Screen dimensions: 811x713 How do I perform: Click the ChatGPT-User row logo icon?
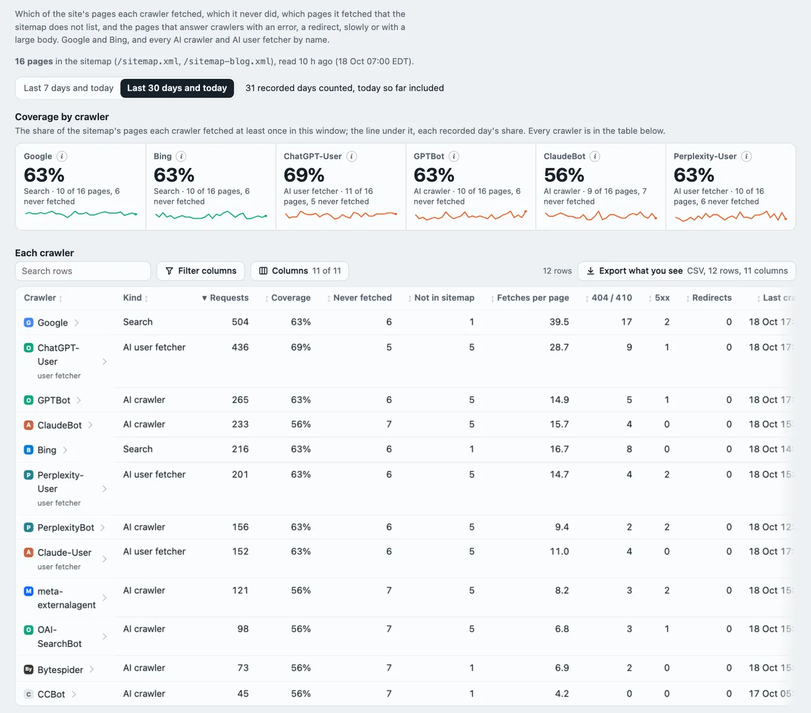pos(28,348)
